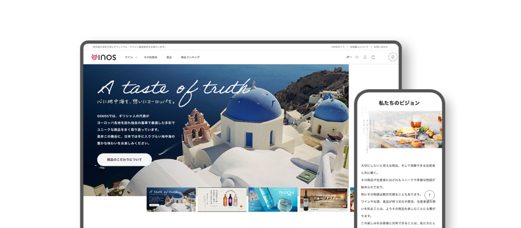The width and height of the screenshot is (521, 228).
Task: Select 食品 in navigation
Action: click(169, 57)
